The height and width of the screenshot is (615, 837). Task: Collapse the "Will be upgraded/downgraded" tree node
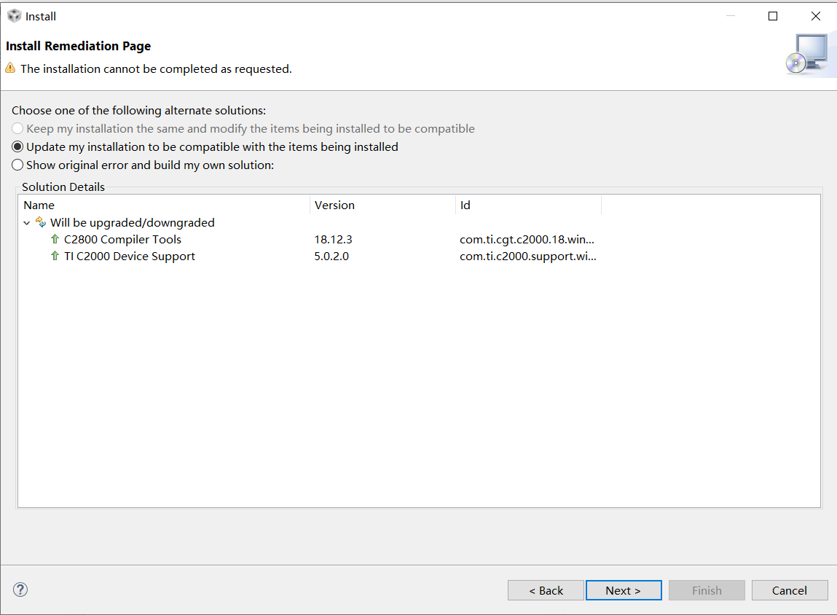[27, 223]
